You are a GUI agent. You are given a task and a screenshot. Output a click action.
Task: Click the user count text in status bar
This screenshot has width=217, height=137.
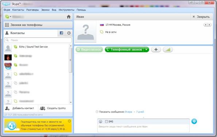click(23, 115)
